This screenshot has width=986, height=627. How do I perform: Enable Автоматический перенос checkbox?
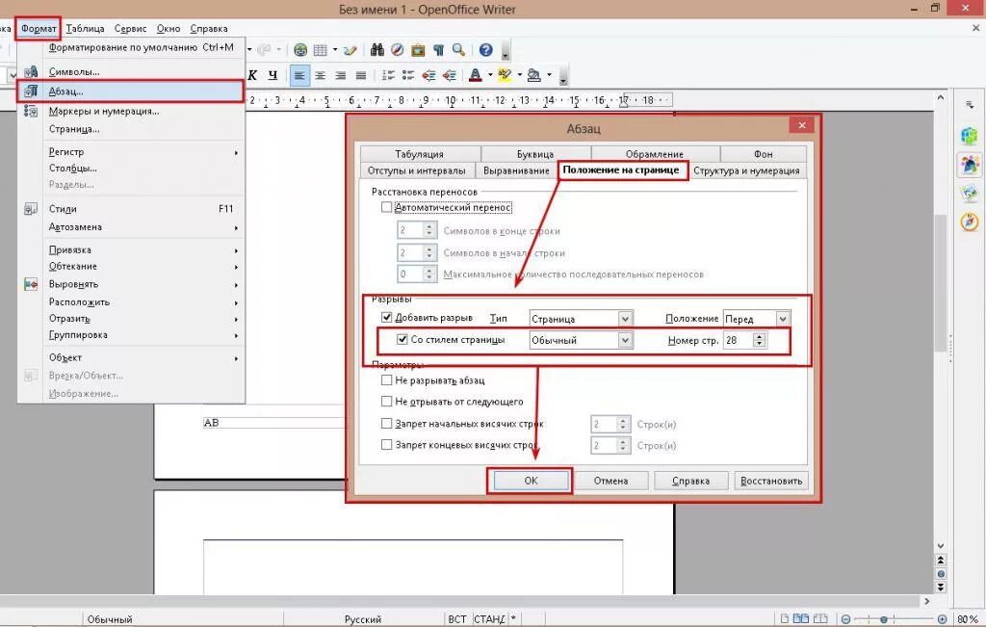tap(387, 207)
